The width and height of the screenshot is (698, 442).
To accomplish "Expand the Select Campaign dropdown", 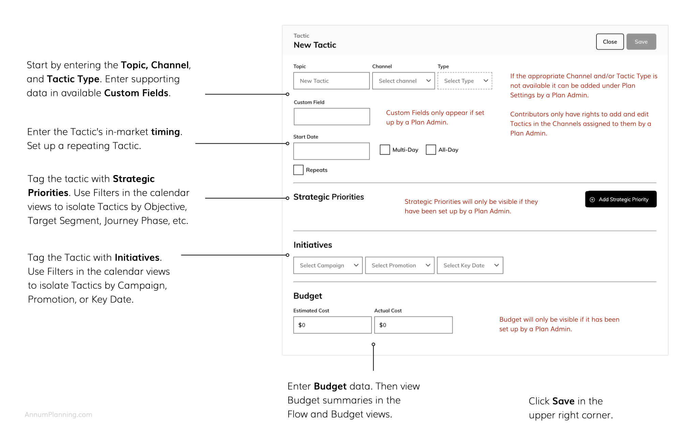I will 328,265.
